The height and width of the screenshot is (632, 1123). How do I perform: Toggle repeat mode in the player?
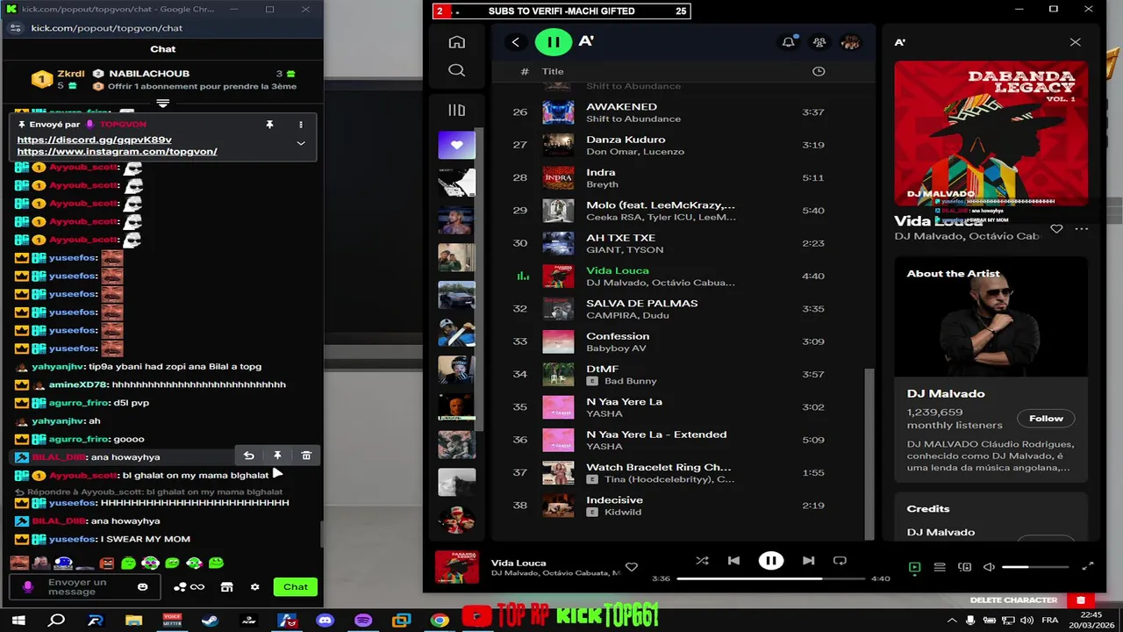coord(840,561)
